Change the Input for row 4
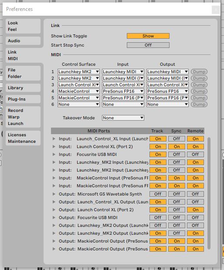 pyautogui.click(x=123, y=91)
